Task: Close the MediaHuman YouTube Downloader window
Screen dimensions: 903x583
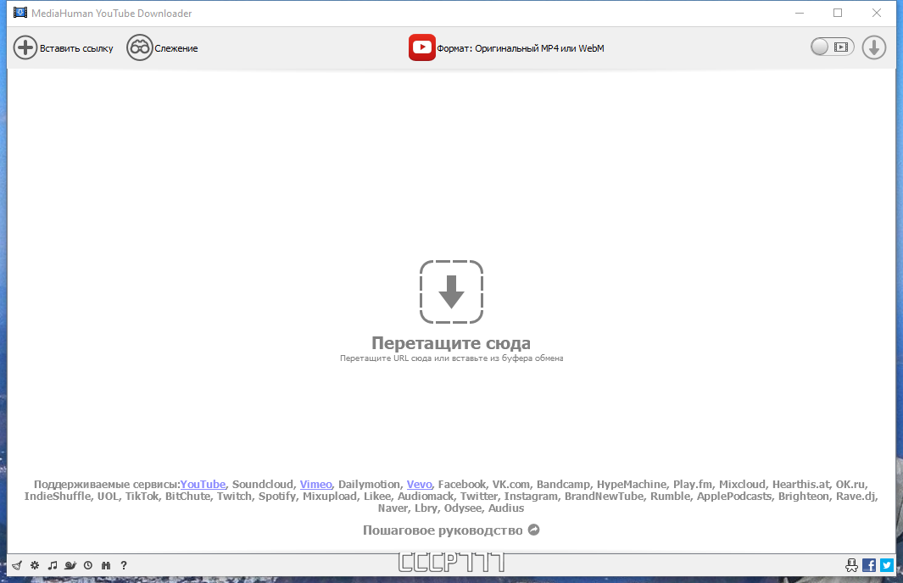Action: tap(877, 13)
